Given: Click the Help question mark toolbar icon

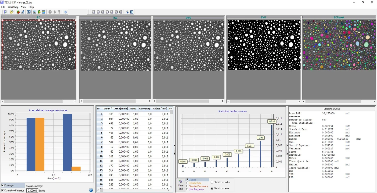Looking at the screenshot, I should (59, 12).
